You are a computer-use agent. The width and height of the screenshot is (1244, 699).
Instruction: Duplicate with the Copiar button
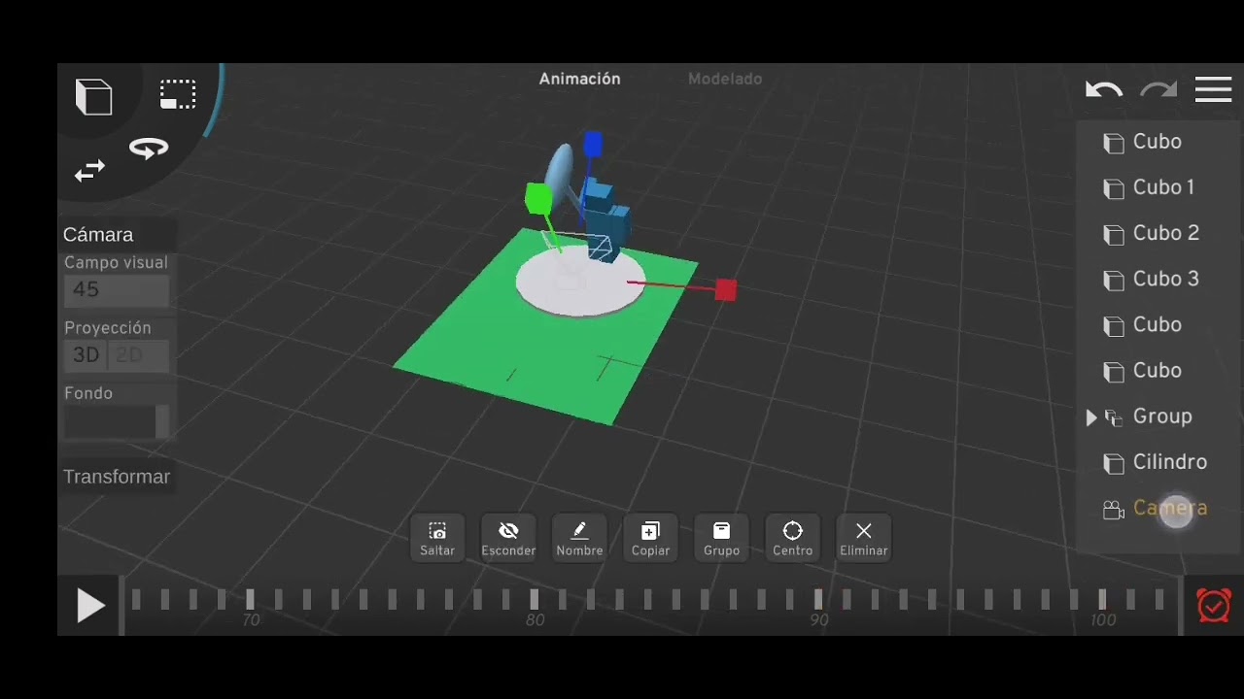tap(650, 538)
